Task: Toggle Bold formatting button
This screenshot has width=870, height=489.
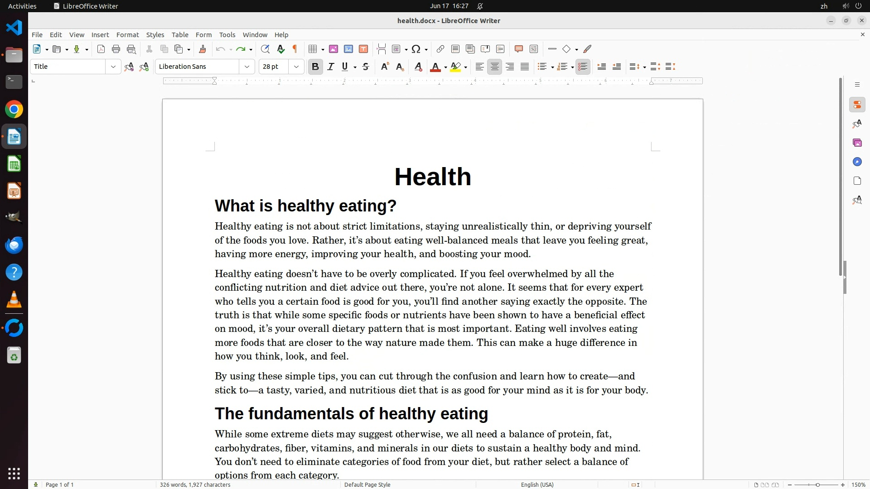Action: click(x=315, y=67)
